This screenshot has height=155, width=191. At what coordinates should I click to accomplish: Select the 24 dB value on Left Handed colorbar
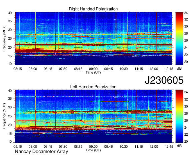pyautogui.click(x=186, y=127)
